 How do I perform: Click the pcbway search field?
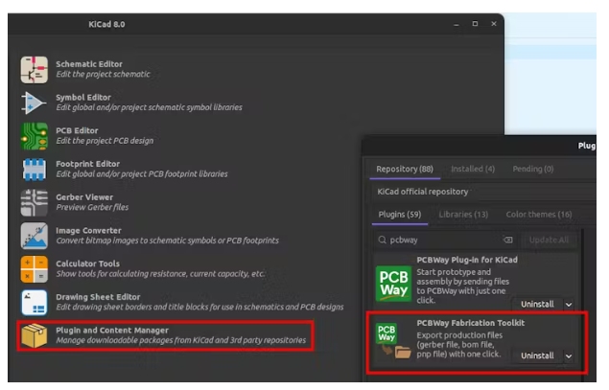[445, 241]
